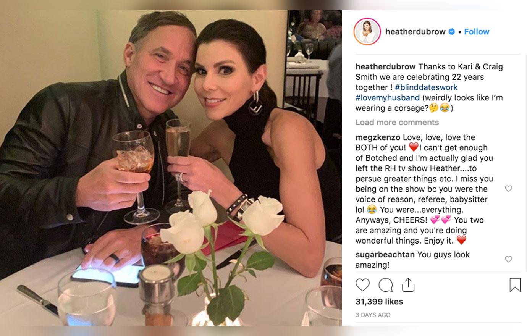This screenshot has width=527, height=336.
Task: Expand Load more comments
Action: (x=397, y=123)
